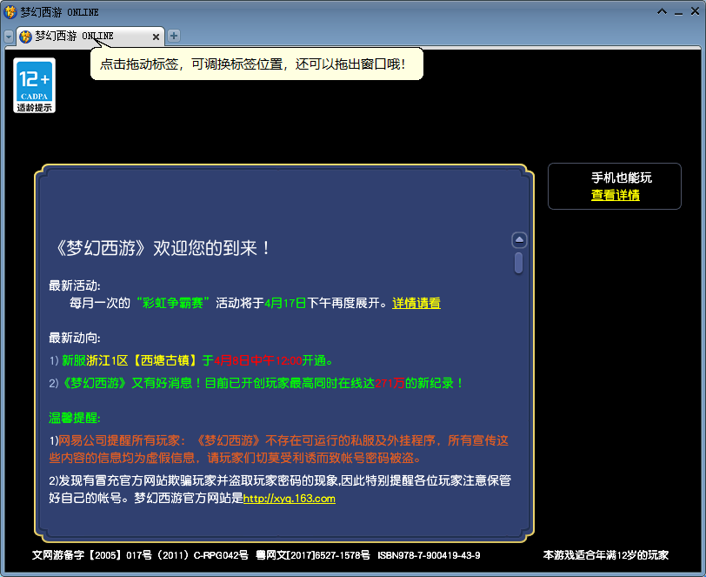Collapse the window using the title bar up-arrow
The image size is (706, 577).
point(662,11)
